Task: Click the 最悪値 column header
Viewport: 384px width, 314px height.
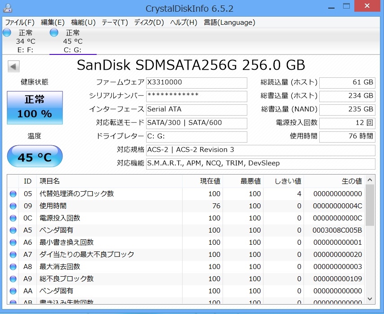Action: [x=243, y=181]
